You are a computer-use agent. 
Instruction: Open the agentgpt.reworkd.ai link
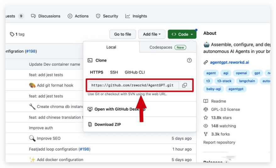pyautogui.click(x=229, y=62)
